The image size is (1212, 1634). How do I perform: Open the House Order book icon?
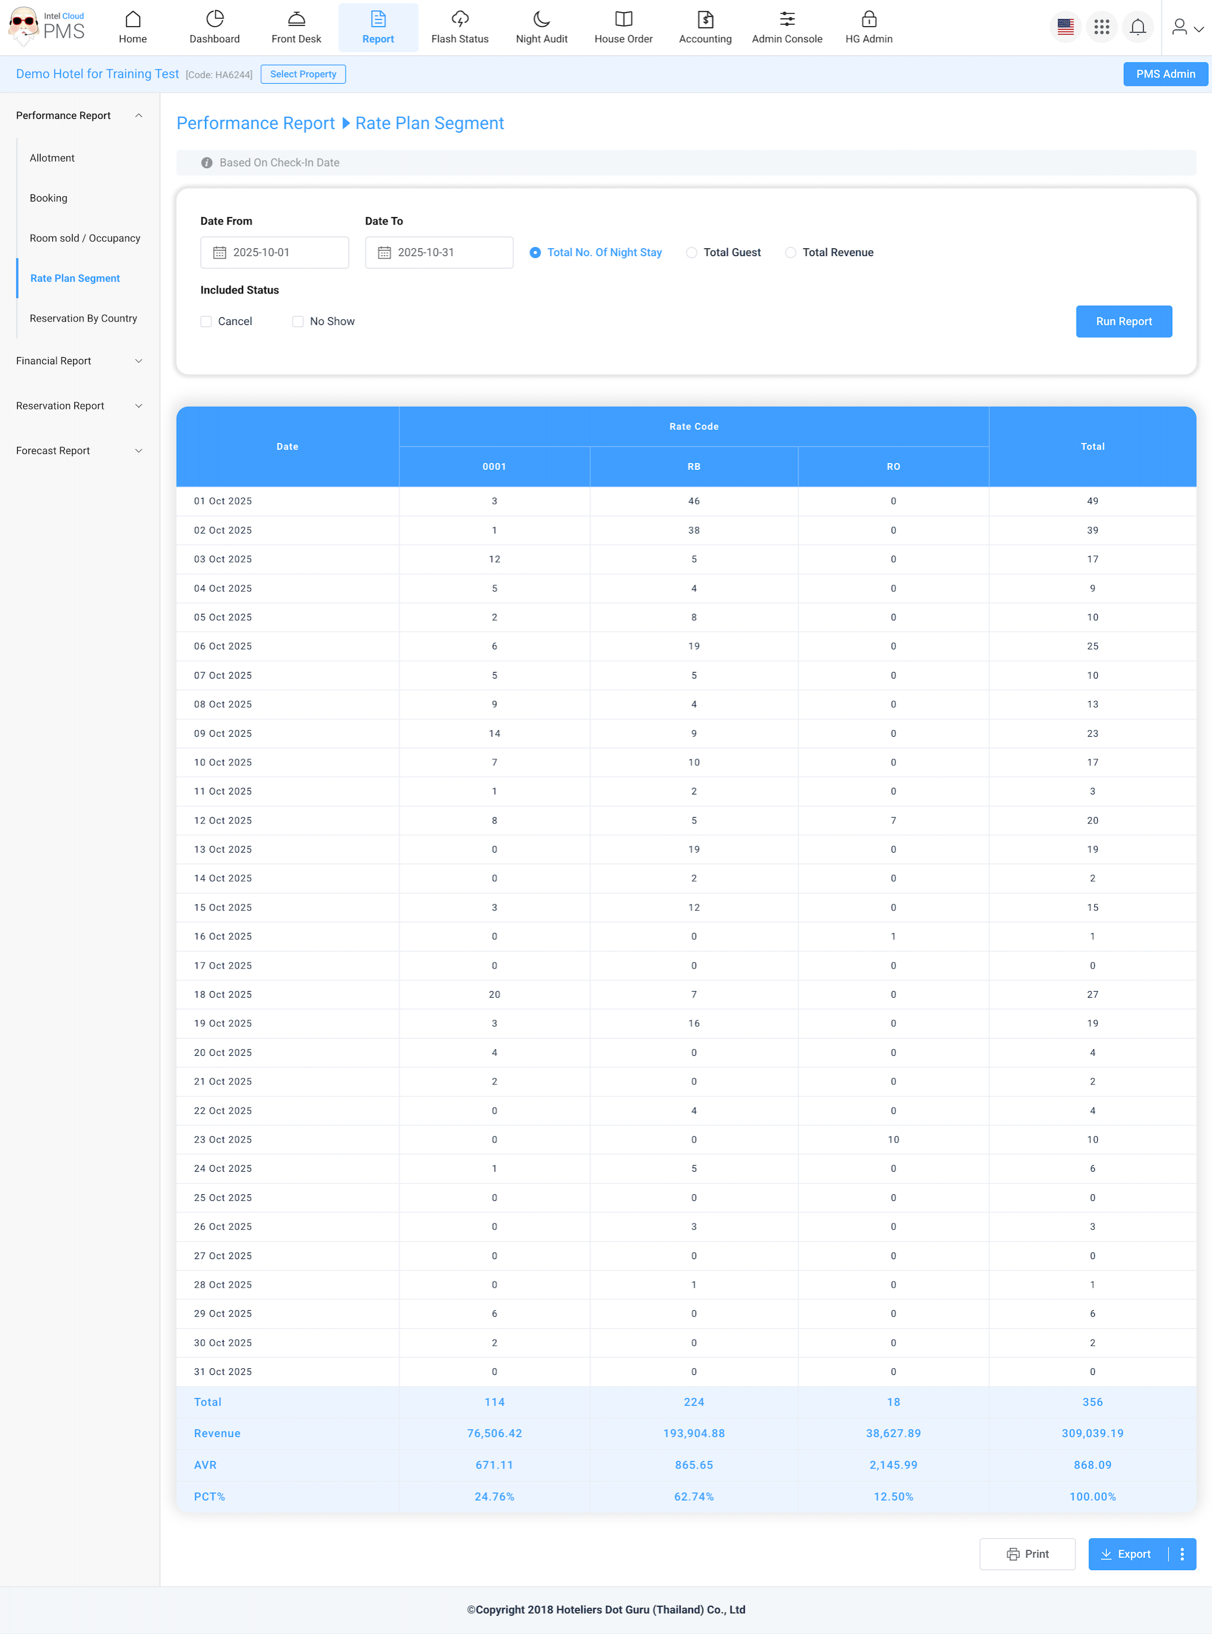623,20
